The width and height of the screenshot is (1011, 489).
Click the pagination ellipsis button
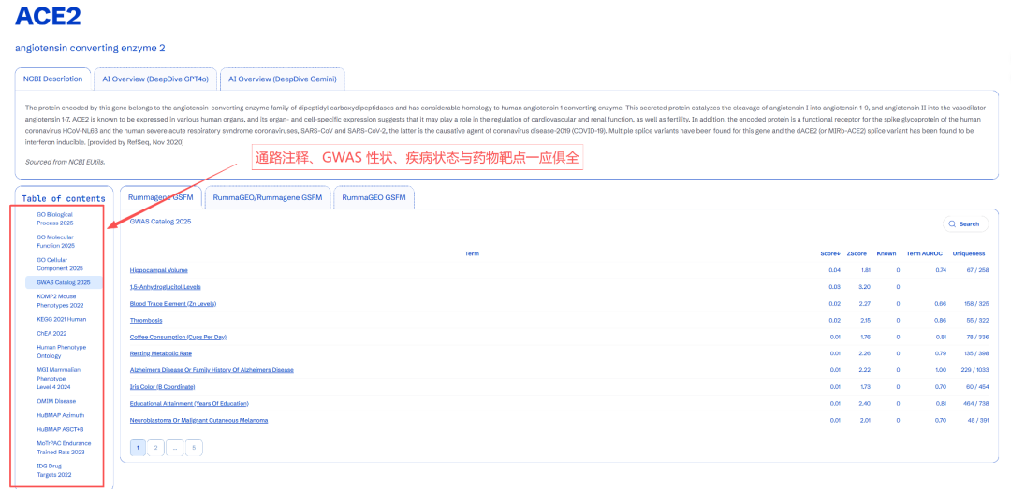tap(175, 448)
